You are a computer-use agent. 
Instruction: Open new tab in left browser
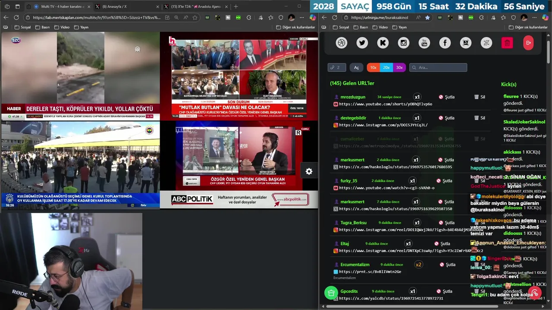(x=235, y=6)
